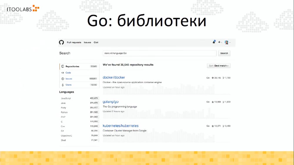The image size is (294, 165).
Task: Open the Sort: Best match dropdown
Action: click(219, 66)
